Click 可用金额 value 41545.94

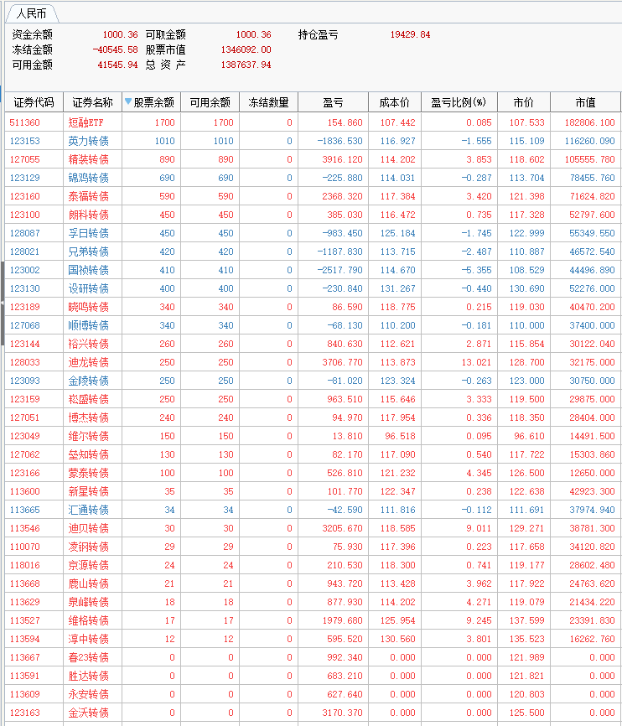(x=117, y=65)
